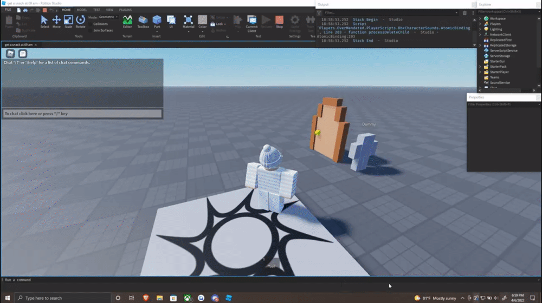Screen dimensions: 542x303
Task: Open the weather widget showing 81°F
Action: click(436, 298)
